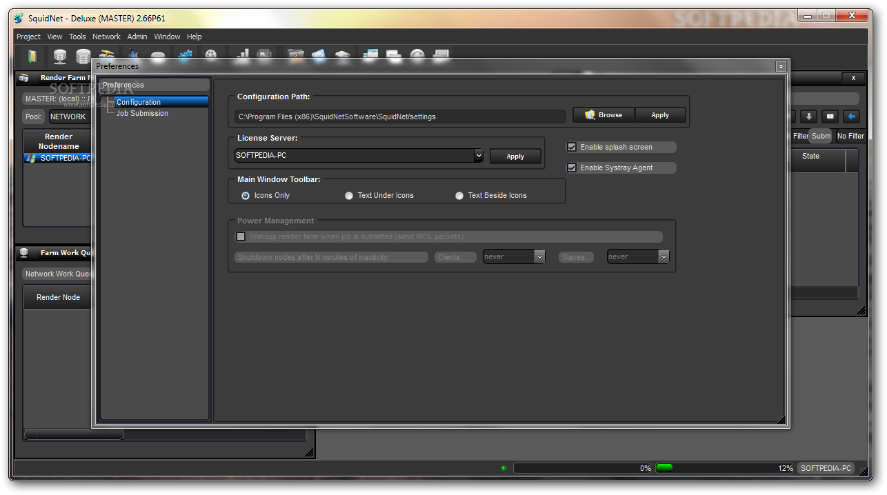
Task: Open the Tools menu
Action: click(77, 37)
